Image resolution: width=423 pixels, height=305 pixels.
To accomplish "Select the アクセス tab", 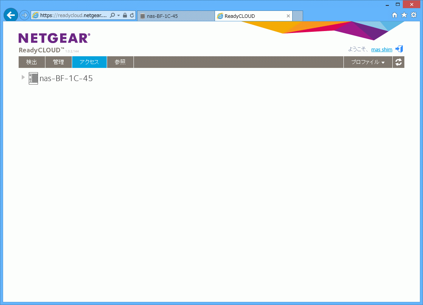I will 89,62.
